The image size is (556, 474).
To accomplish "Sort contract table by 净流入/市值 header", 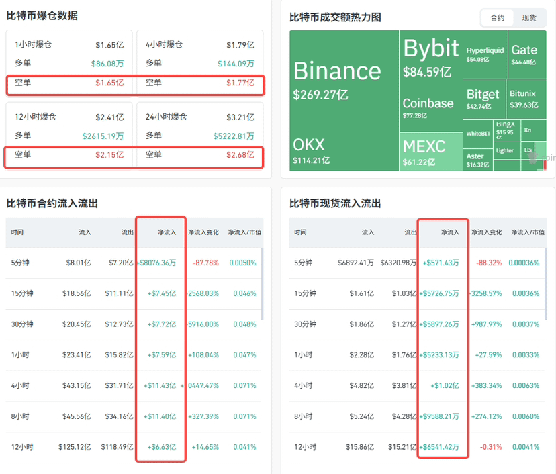I will (x=244, y=232).
